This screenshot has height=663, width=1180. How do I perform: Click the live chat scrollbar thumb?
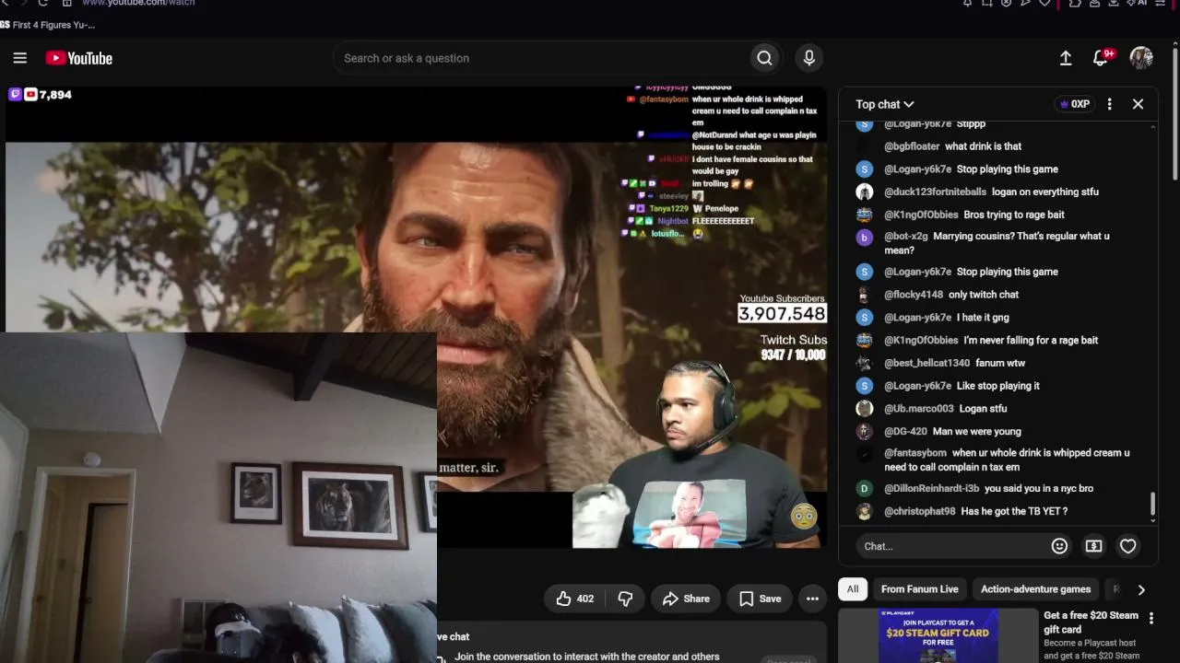point(1152,504)
